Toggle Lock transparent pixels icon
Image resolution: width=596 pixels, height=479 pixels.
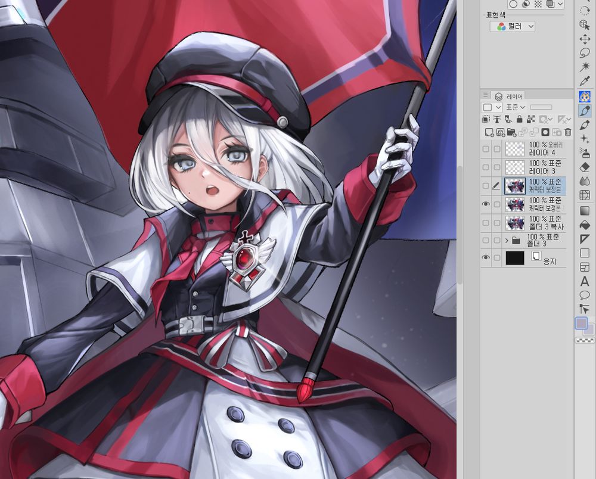(530, 119)
